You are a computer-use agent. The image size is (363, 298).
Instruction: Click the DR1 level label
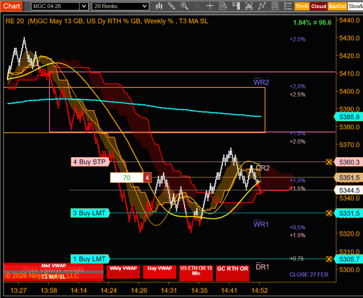click(x=263, y=267)
